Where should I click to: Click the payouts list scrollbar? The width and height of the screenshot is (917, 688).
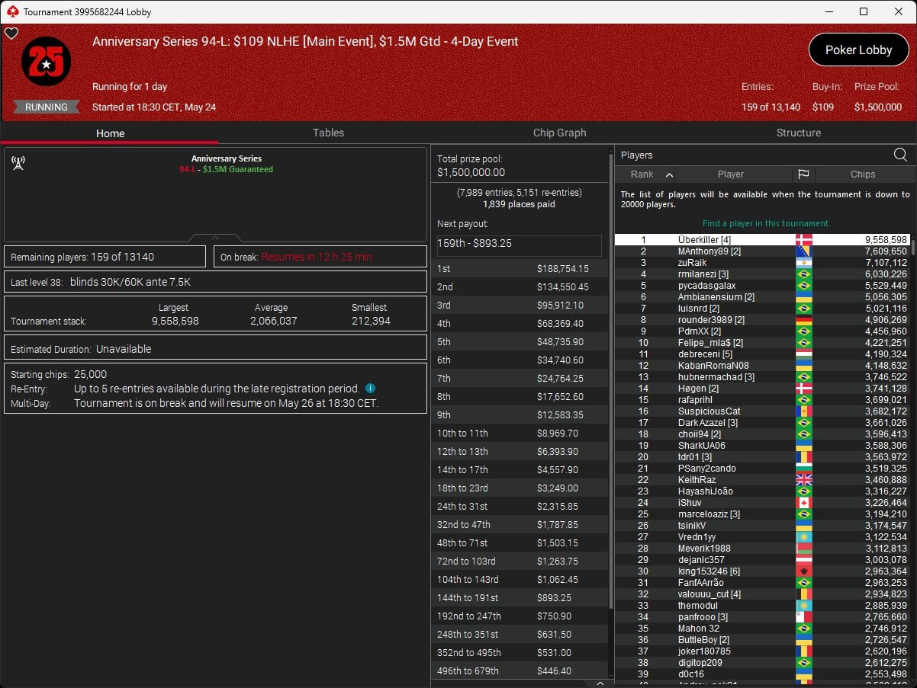[610, 381]
